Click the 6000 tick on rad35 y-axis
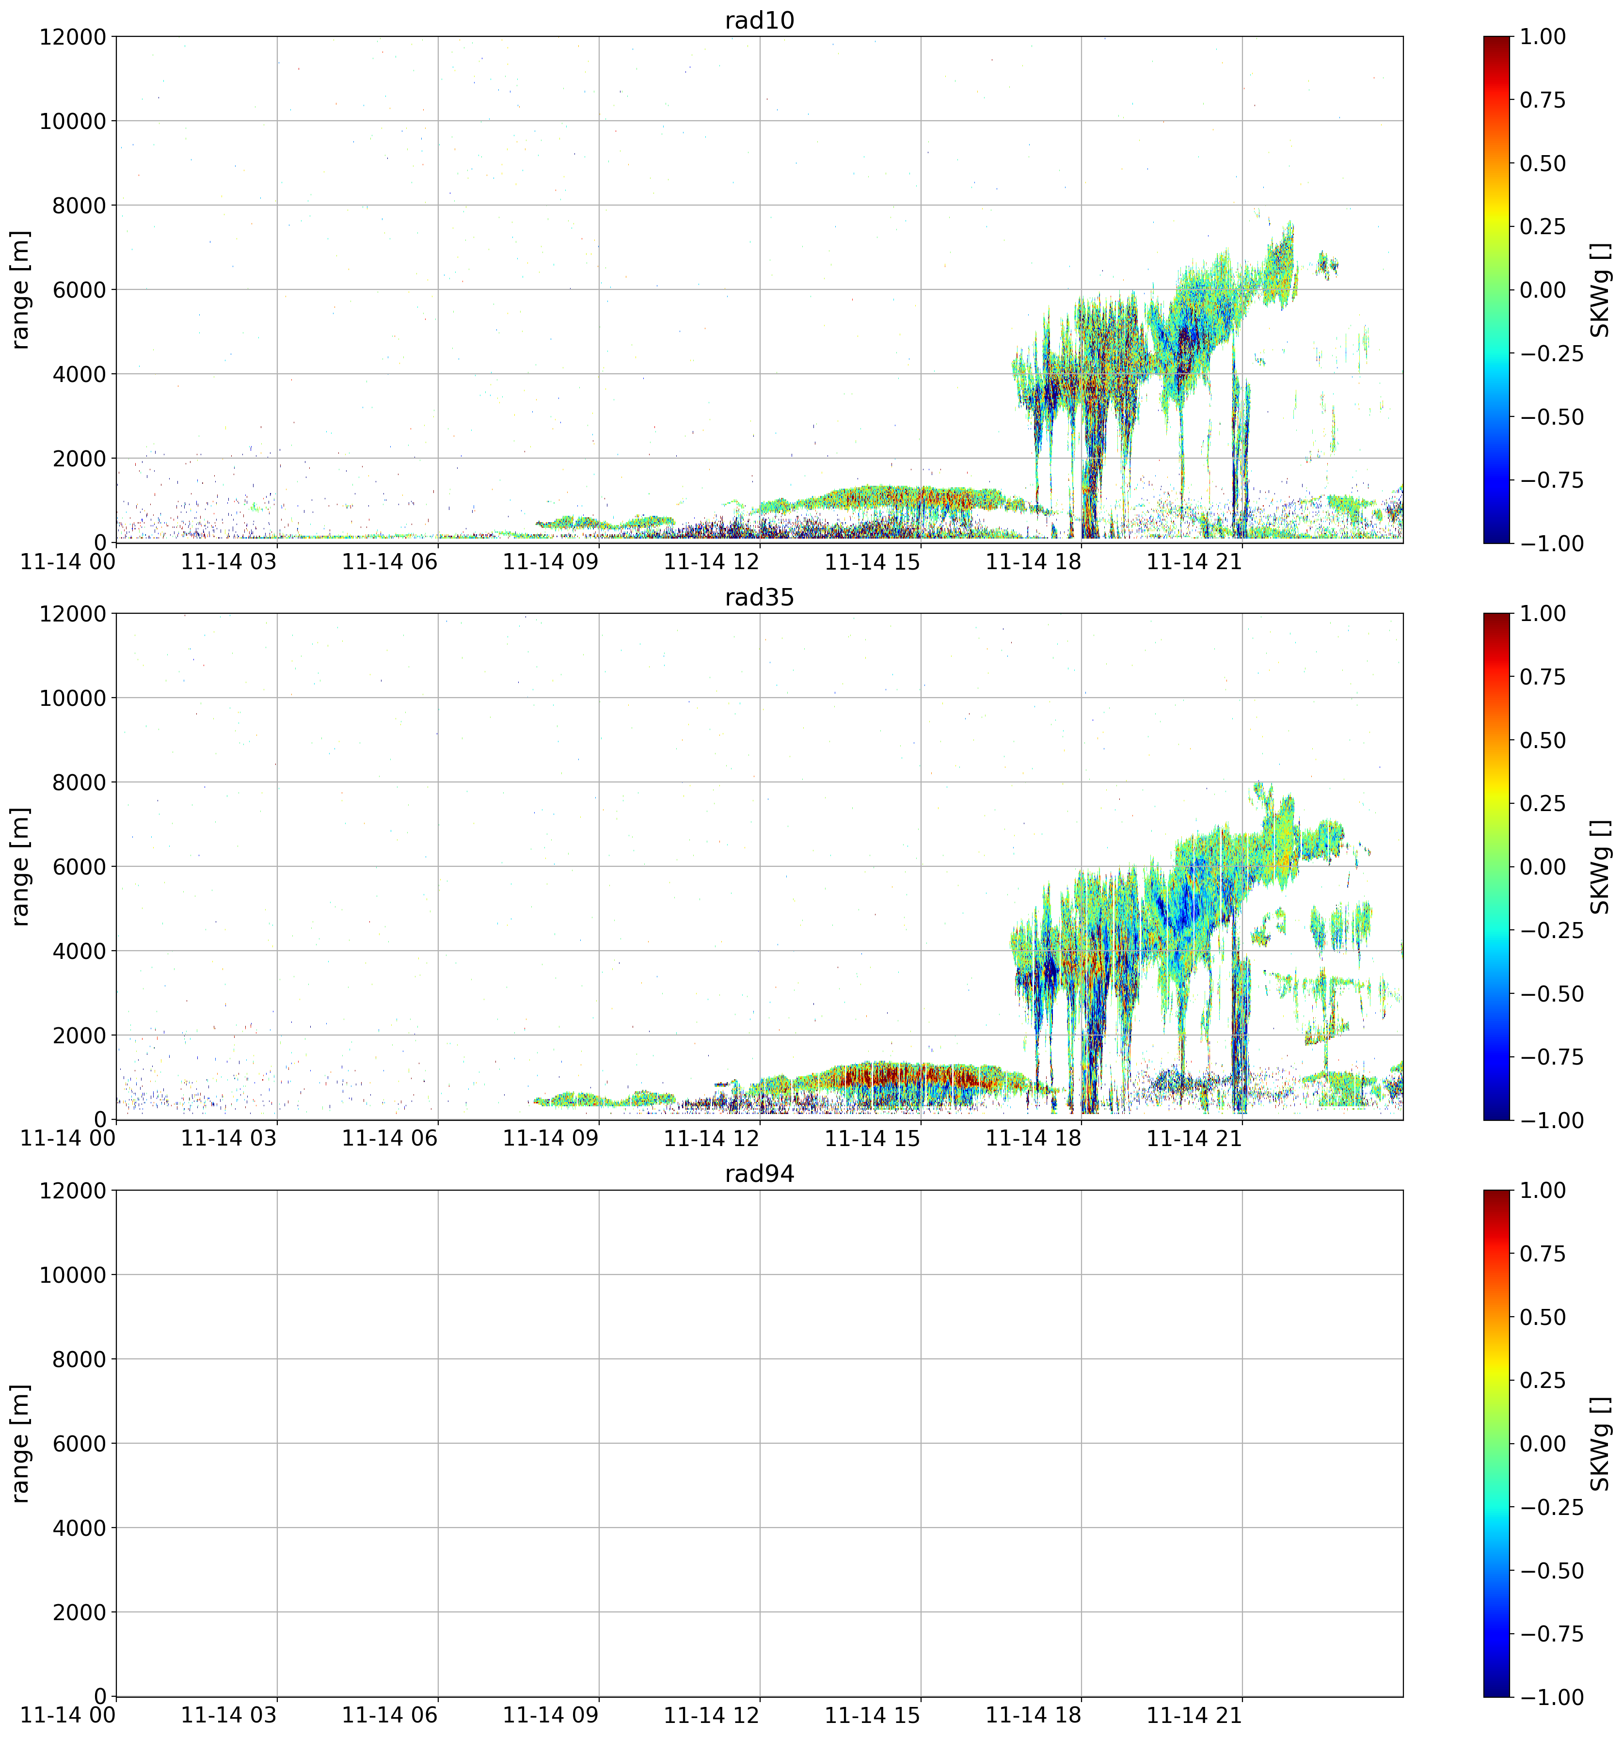 pyautogui.click(x=79, y=867)
